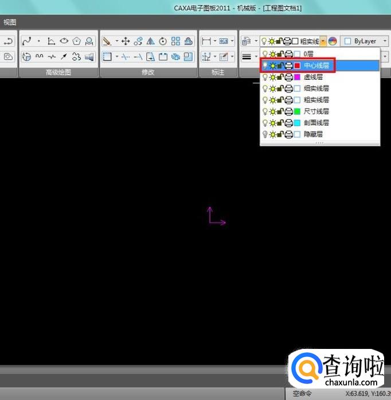
Task: Toggle lightbulb visibility of 隐藏层
Action: pos(265,134)
